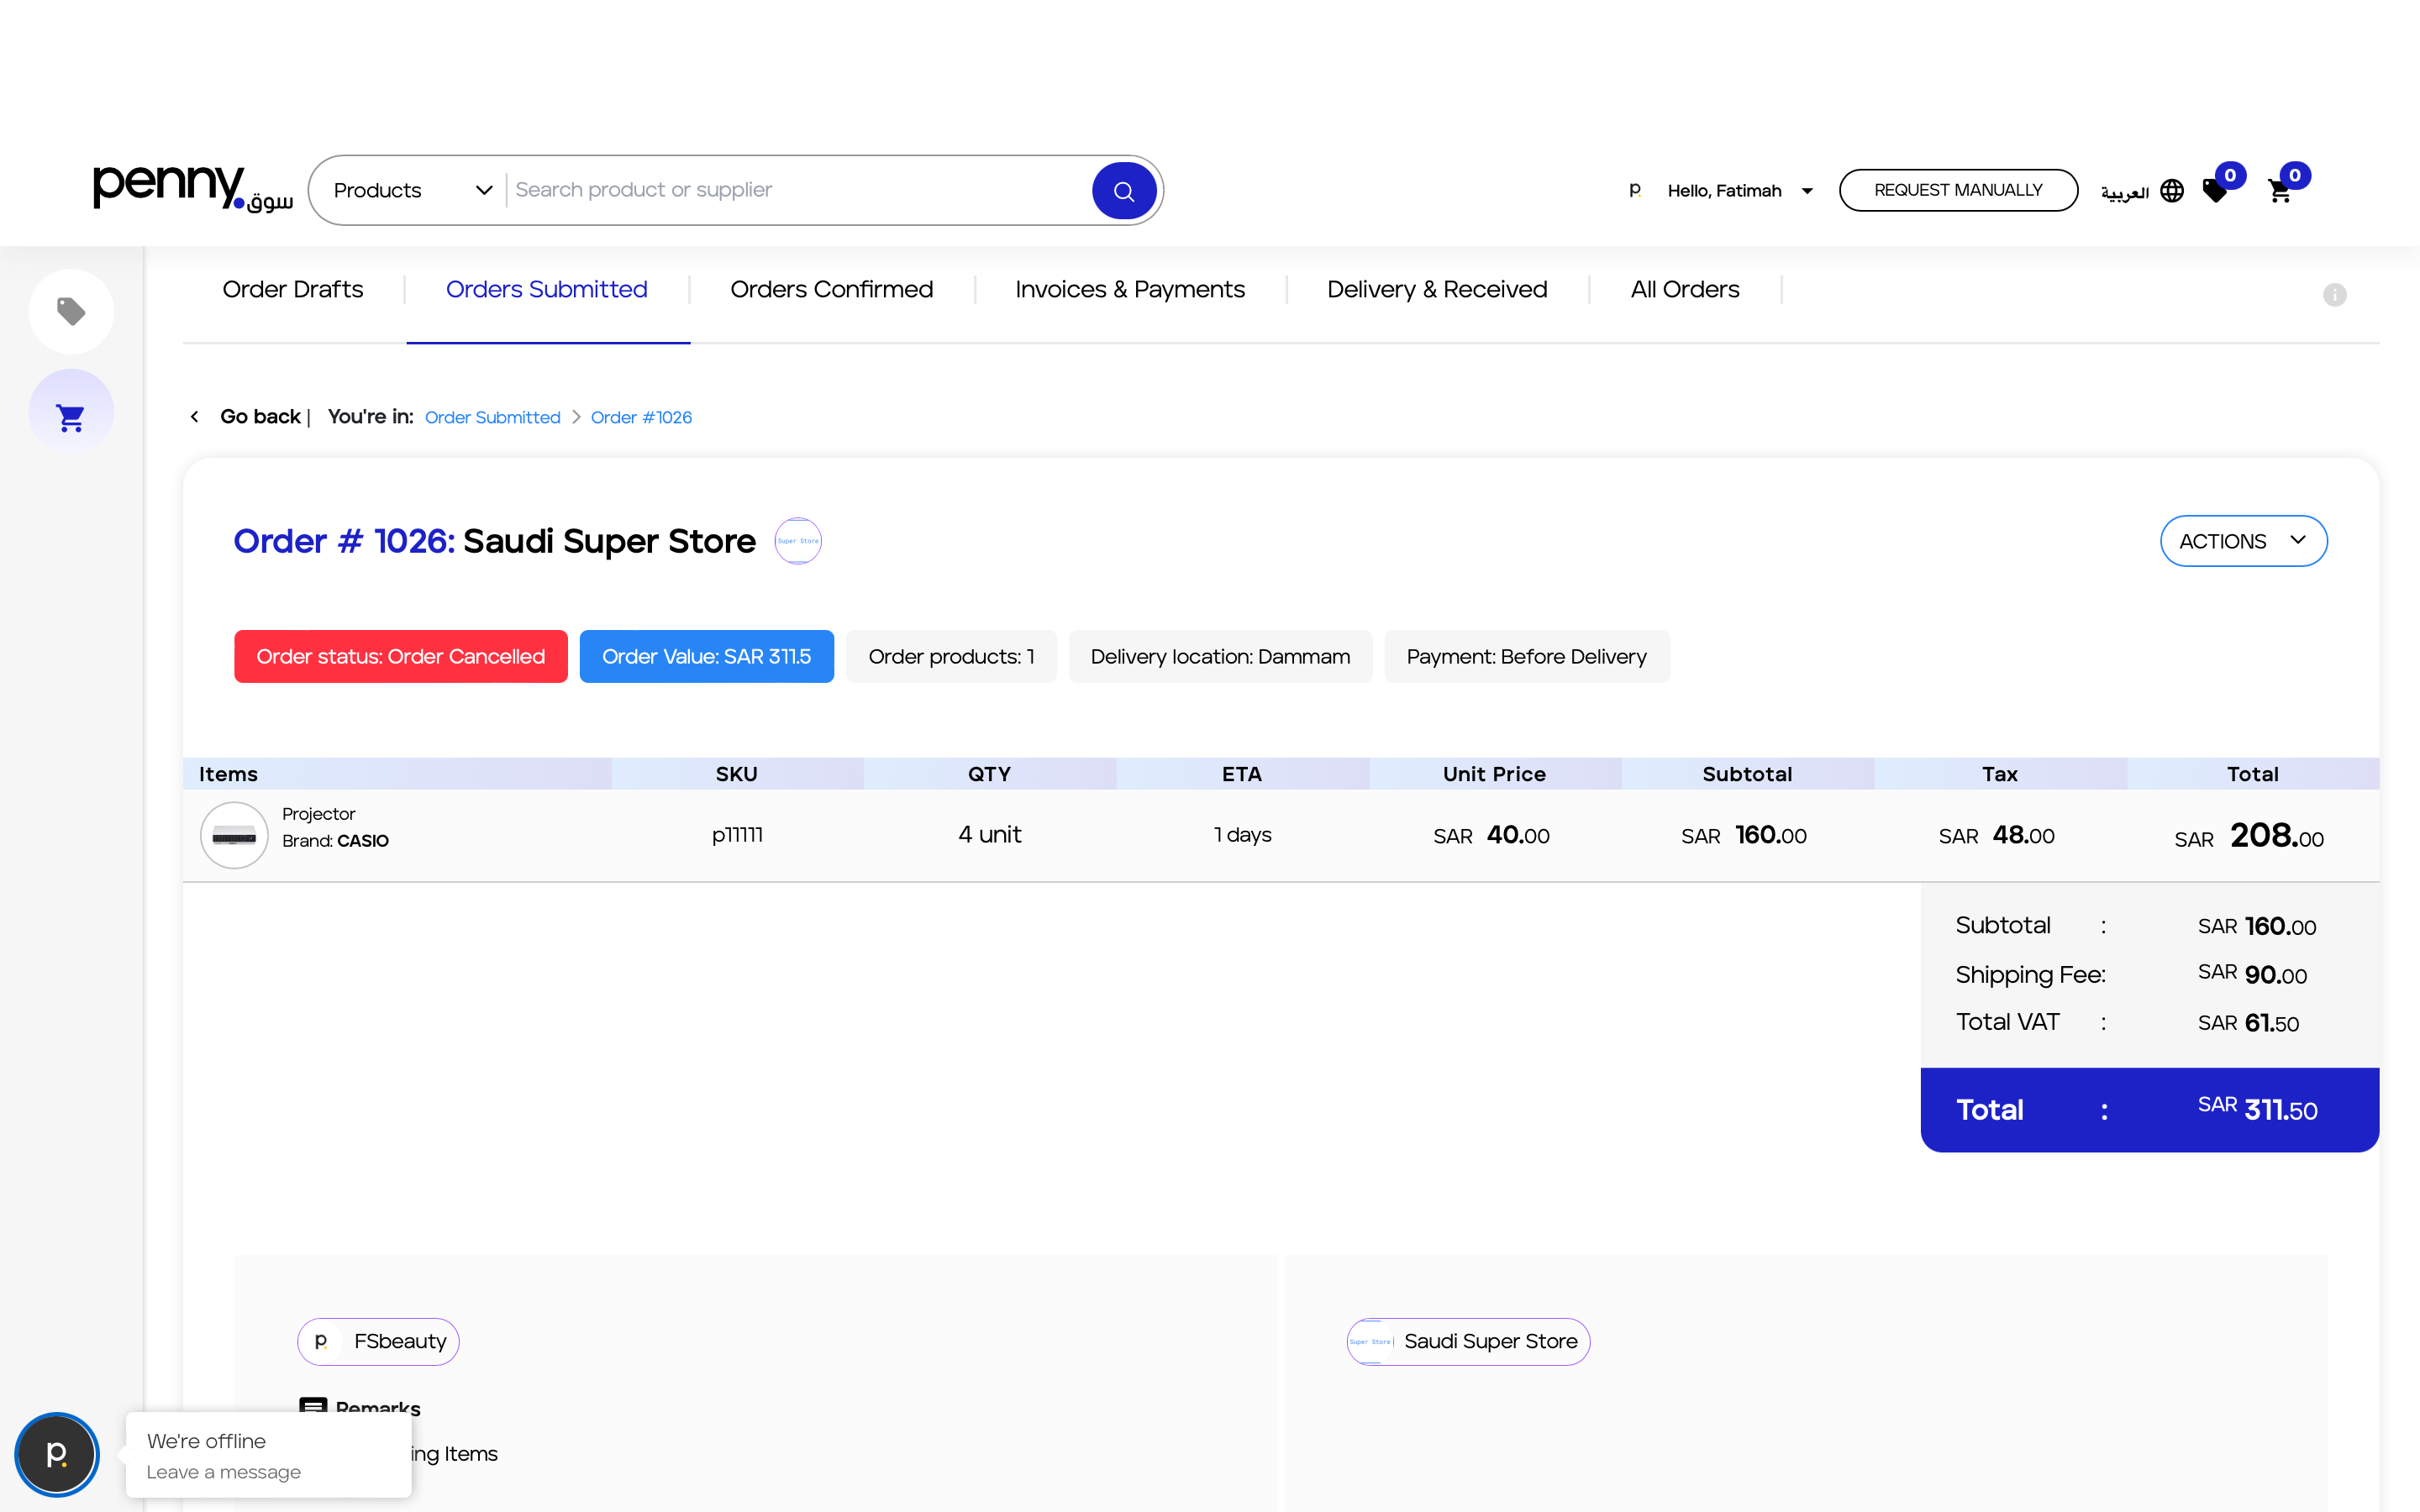Click Order products: 1 badge

[x=951, y=656]
